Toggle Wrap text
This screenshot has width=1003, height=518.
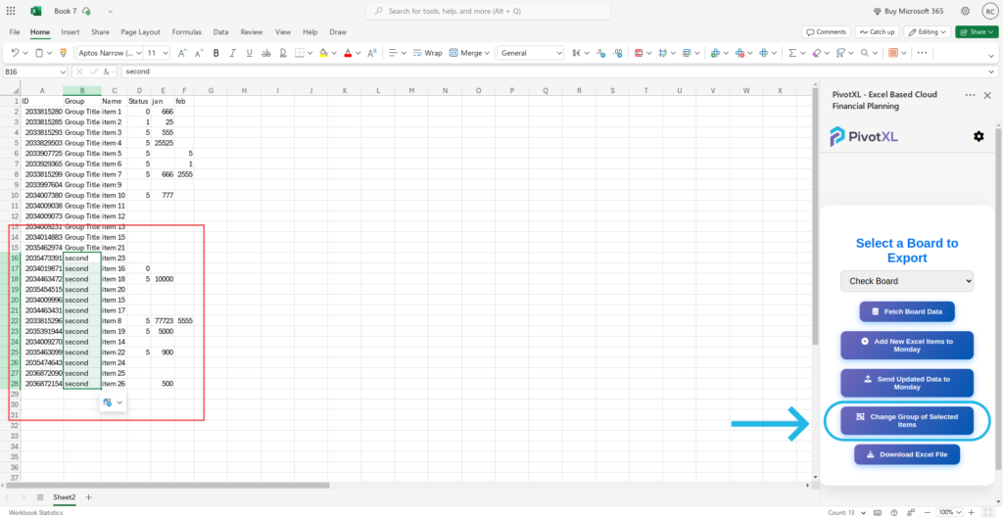click(x=427, y=53)
